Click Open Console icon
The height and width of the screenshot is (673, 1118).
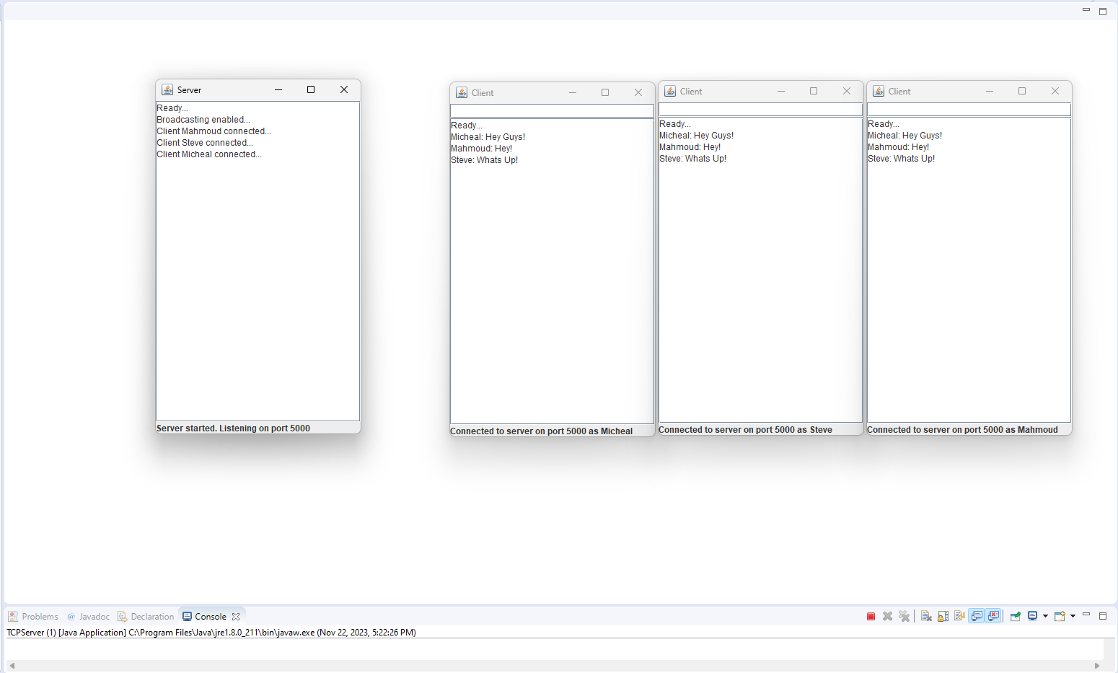1060,616
